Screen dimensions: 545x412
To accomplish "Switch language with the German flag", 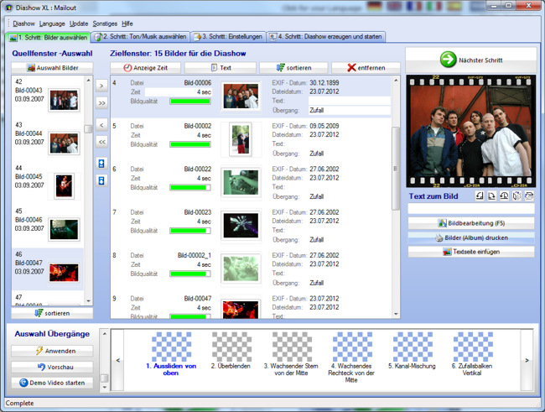I will click(374, 6).
